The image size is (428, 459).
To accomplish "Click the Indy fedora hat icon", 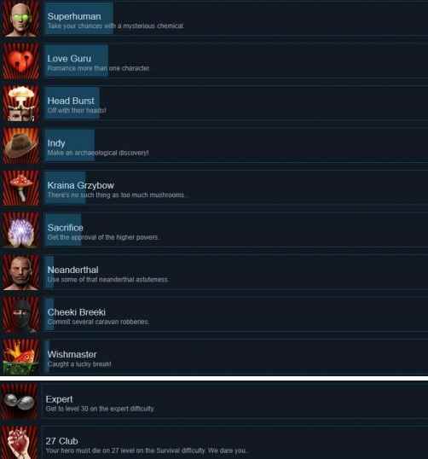I will point(20,146).
